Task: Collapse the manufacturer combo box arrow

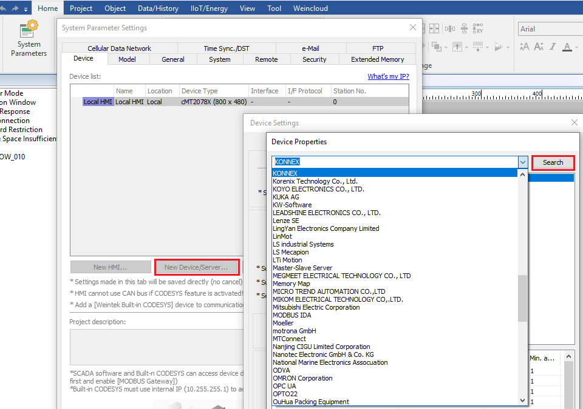Action: tap(523, 162)
